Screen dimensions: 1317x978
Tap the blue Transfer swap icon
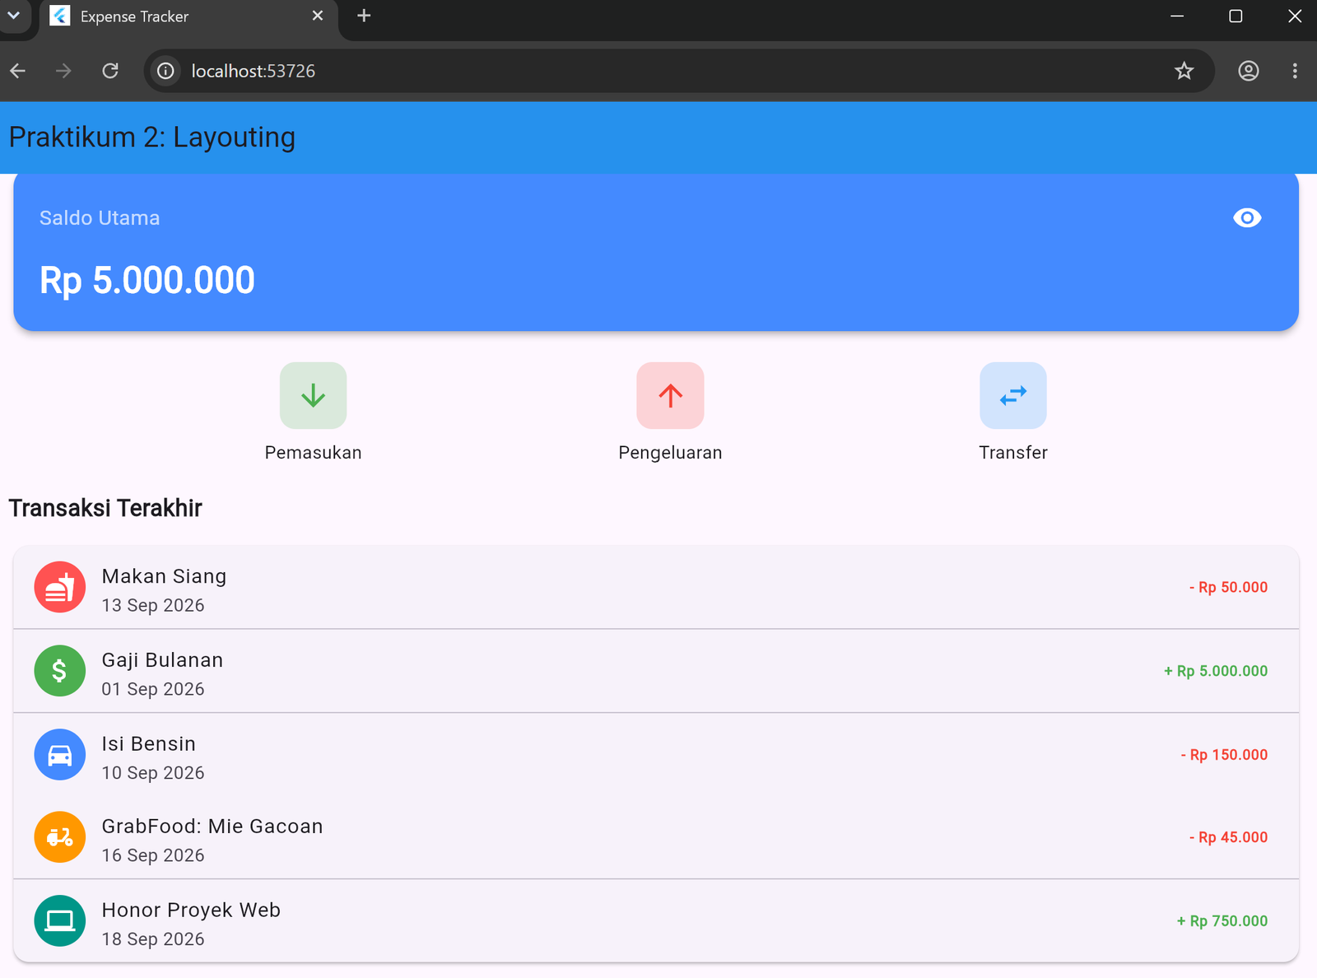(1012, 395)
